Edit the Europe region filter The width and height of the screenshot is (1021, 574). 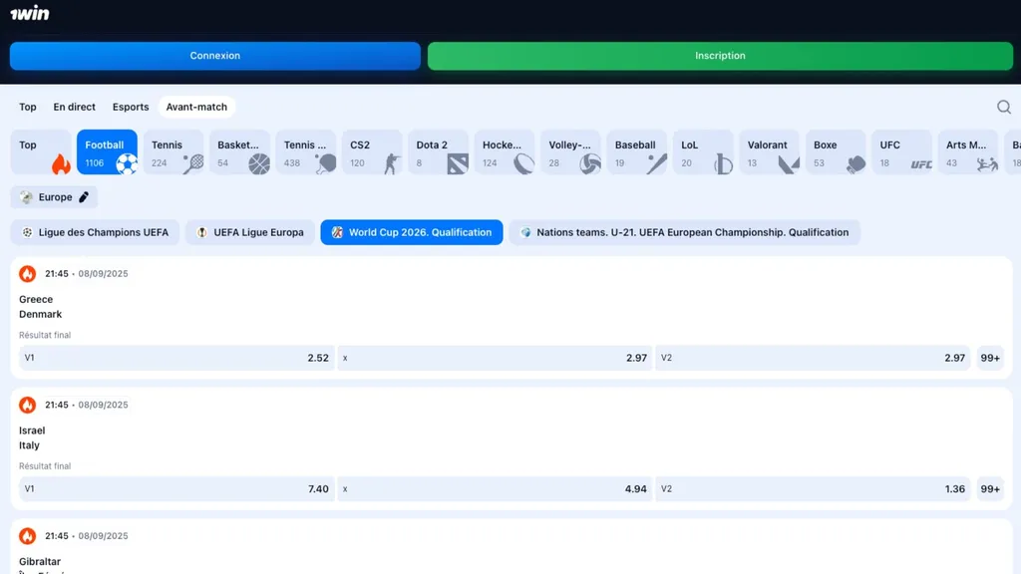click(x=55, y=197)
